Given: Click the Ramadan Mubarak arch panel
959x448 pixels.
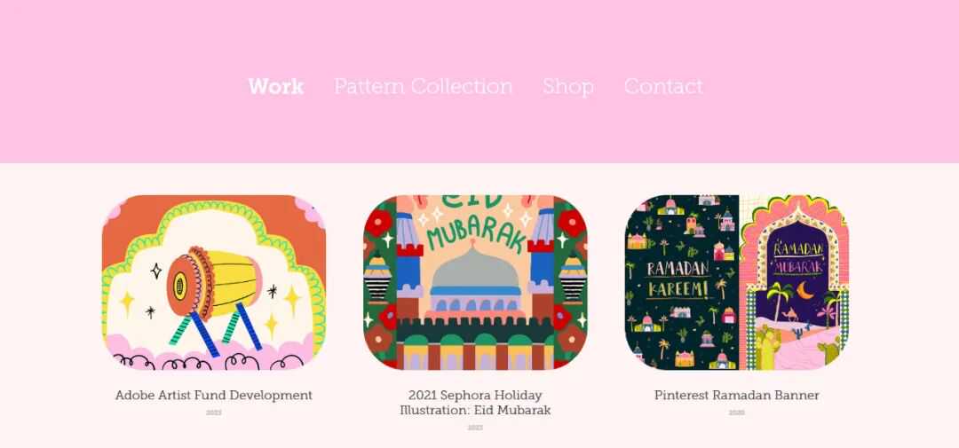Looking at the screenshot, I should point(795,282).
